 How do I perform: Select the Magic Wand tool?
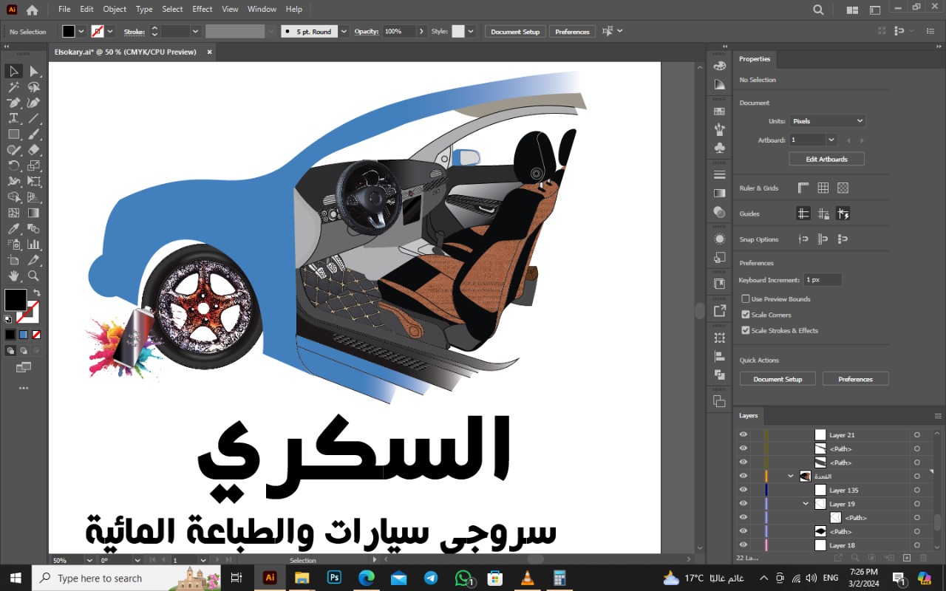point(13,87)
